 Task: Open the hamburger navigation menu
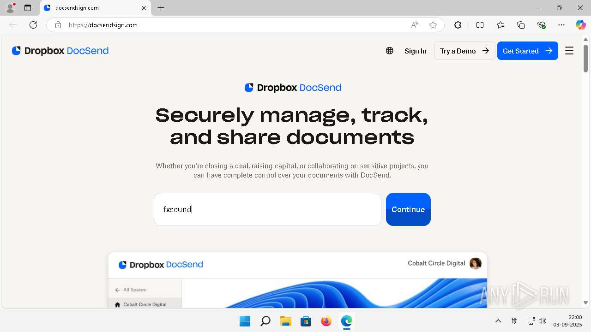point(569,51)
